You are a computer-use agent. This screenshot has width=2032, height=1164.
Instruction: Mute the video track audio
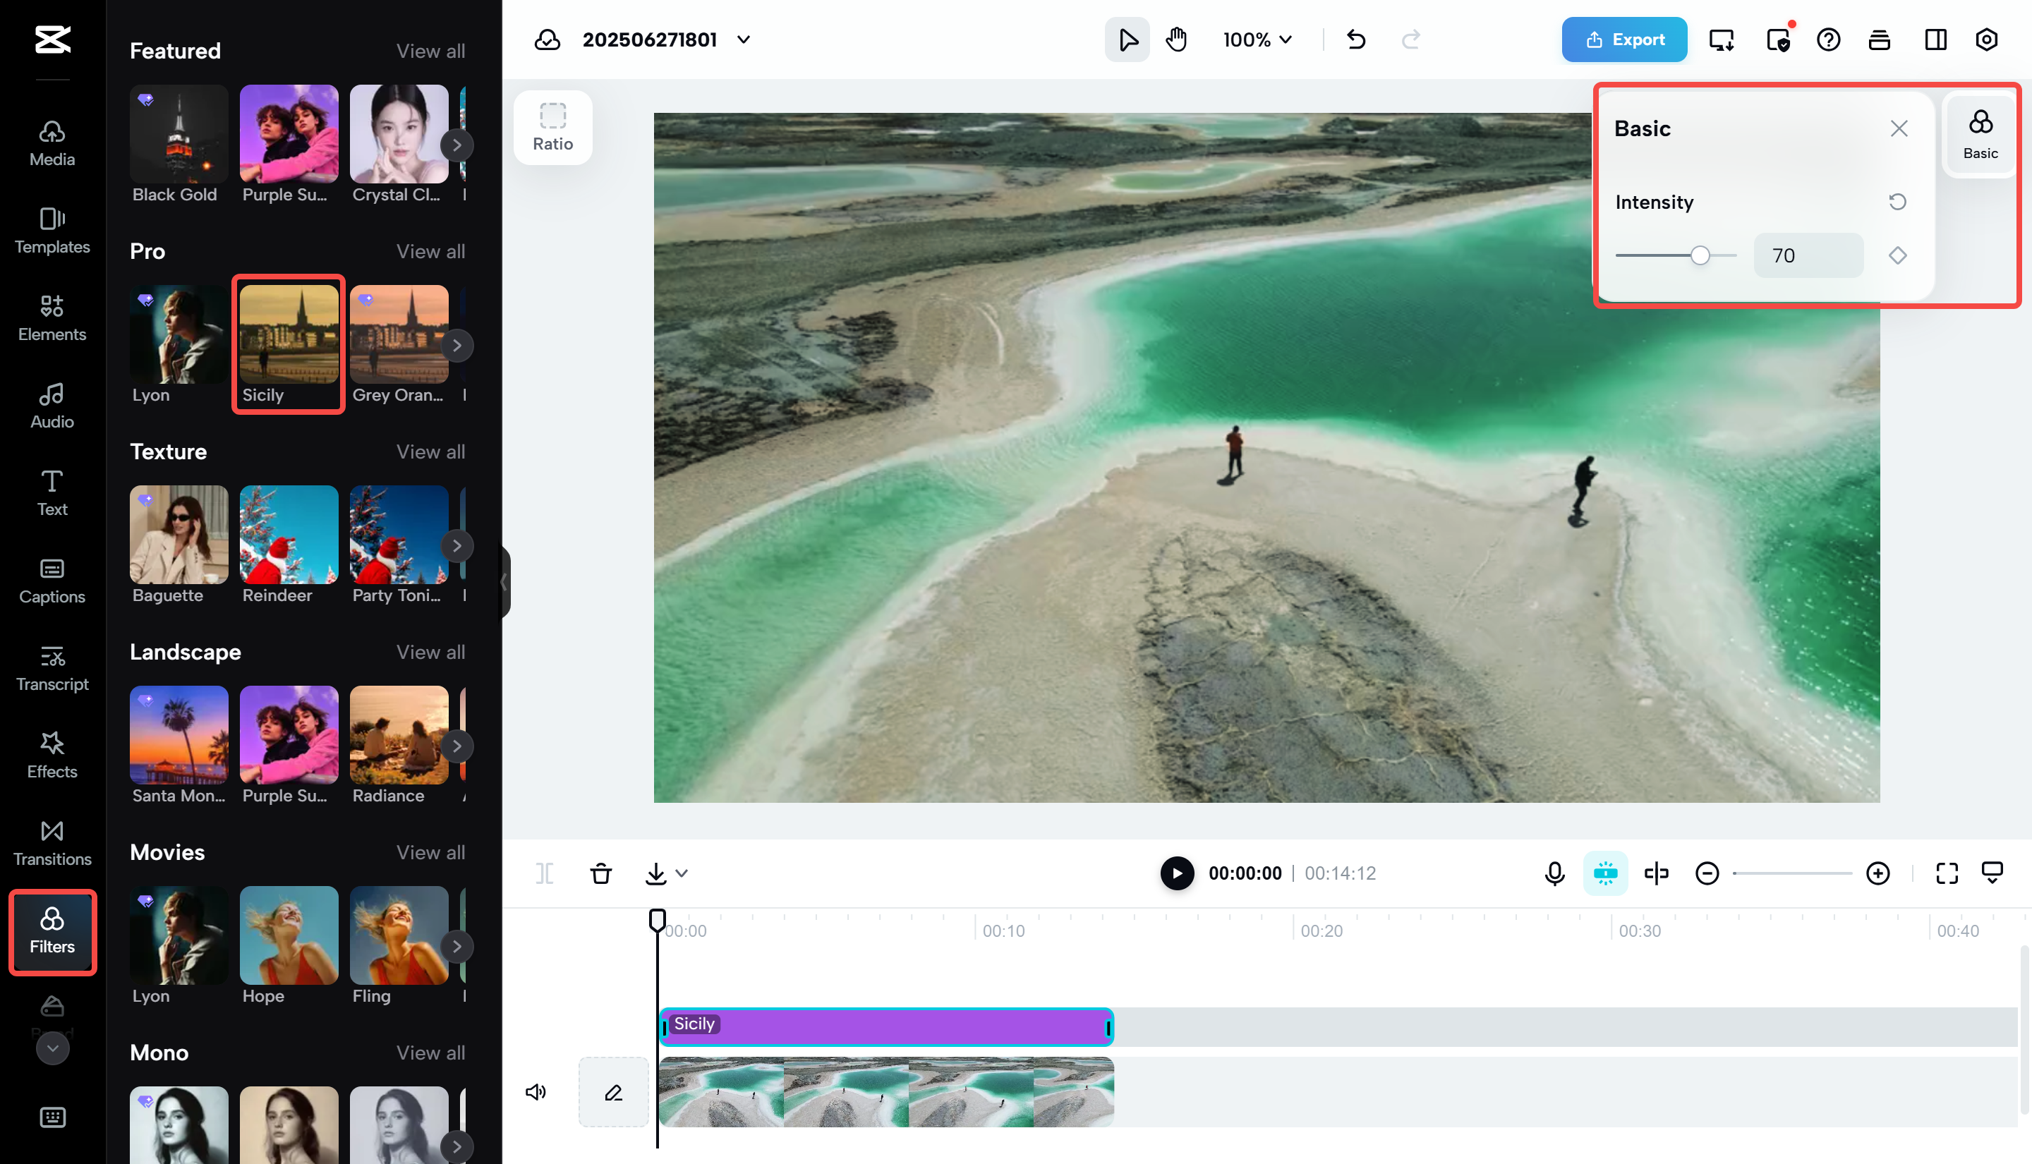[x=536, y=1092]
